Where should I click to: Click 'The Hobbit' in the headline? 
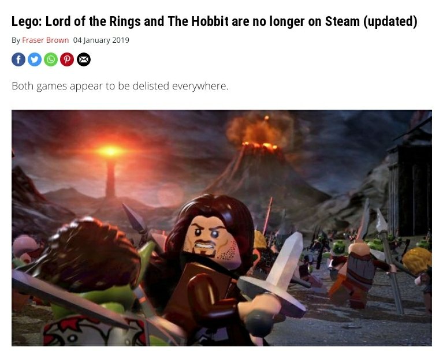click(198, 21)
